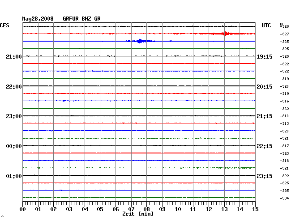
Task: Select the 00:00 local time label
Action: click(14, 146)
